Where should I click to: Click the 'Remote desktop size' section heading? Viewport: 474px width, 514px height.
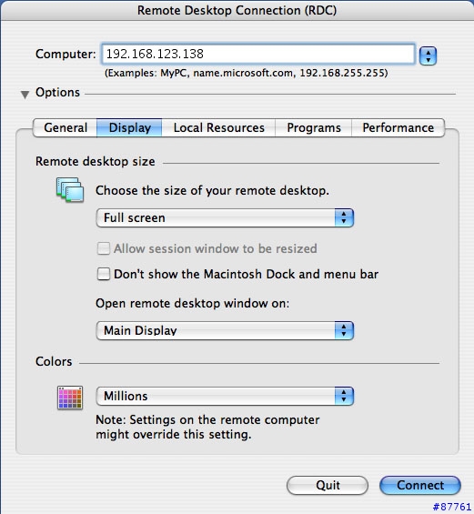tap(95, 162)
